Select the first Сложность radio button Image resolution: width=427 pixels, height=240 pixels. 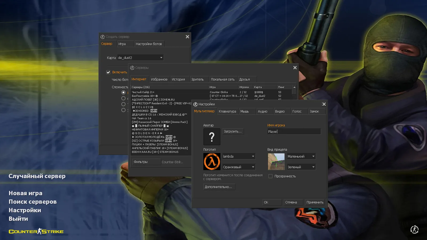coord(123,92)
